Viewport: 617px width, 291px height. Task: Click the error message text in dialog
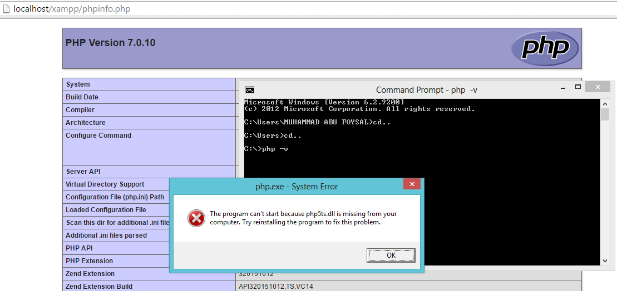pos(303,218)
